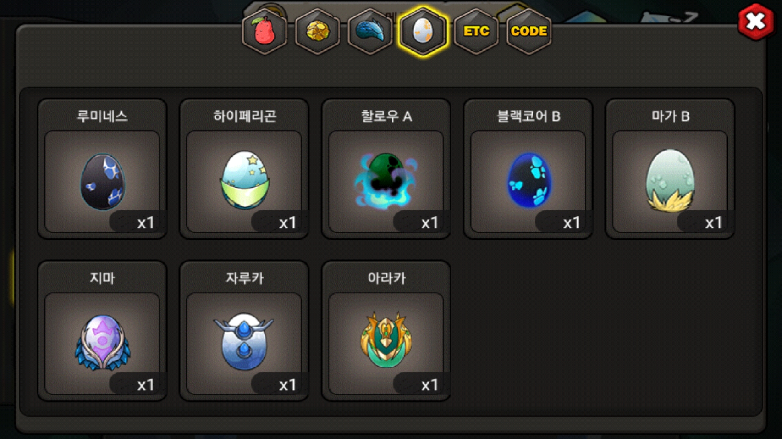782x439 pixels.
Task: Click the 루미네스 item name label
Action: (102, 116)
